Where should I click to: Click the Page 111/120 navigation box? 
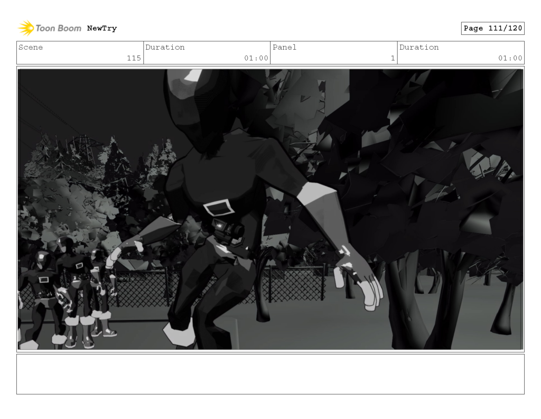point(493,28)
